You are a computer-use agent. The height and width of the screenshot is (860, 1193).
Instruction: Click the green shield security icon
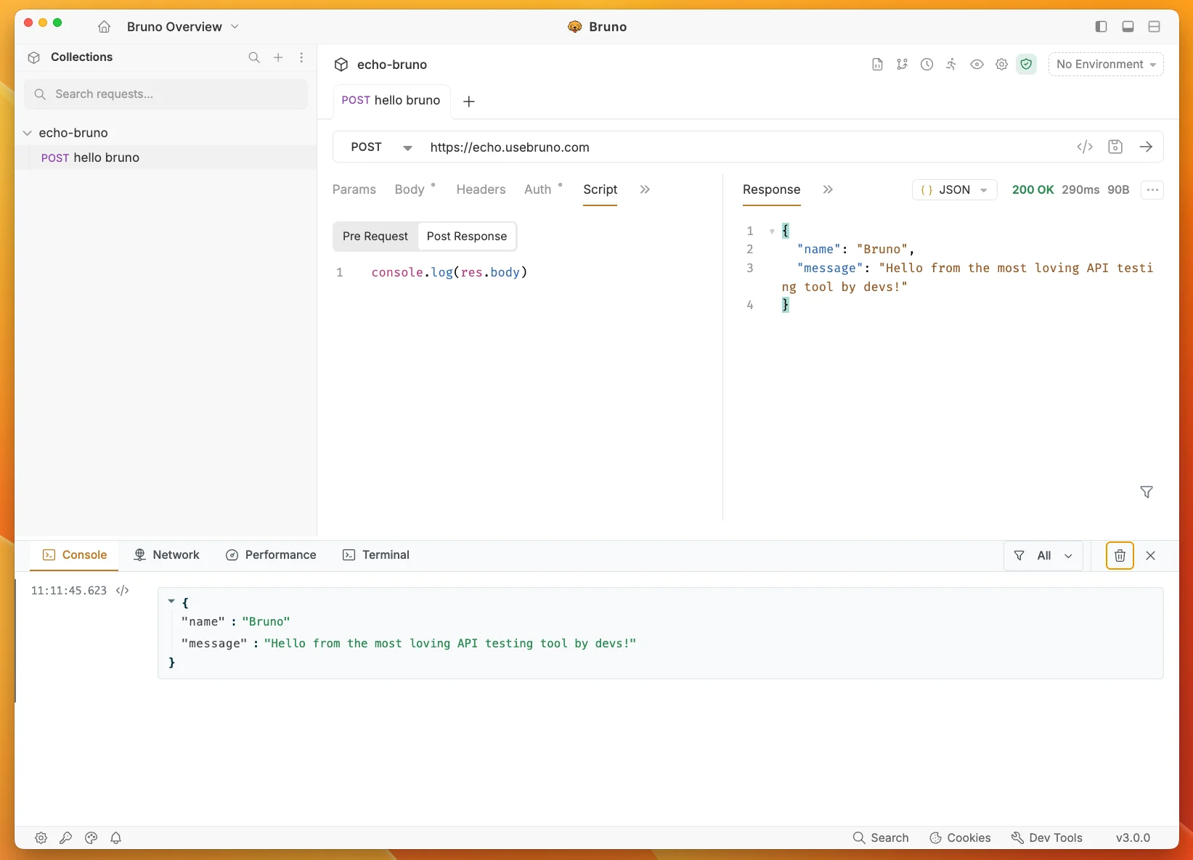pyautogui.click(x=1026, y=65)
